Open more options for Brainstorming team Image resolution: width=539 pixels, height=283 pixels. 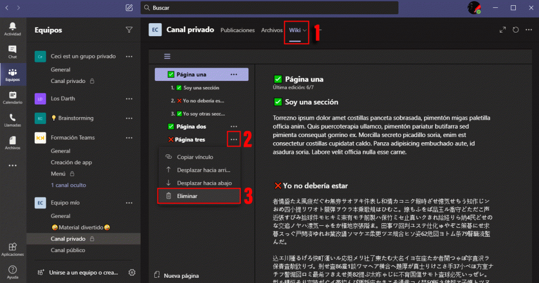point(129,118)
